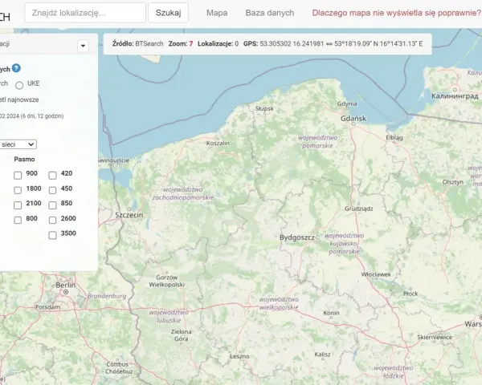Click the GPS coordinates text in info bar
Image resolution: width=482 pixels, height=385 pixels.
click(x=333, y=44)
